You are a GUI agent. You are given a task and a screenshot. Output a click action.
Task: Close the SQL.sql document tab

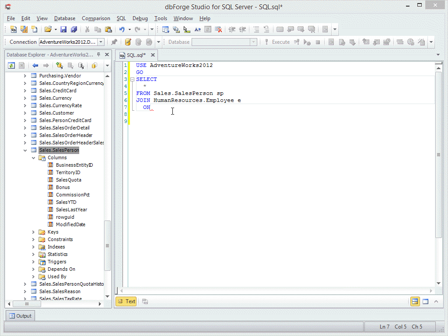point(153,55)
